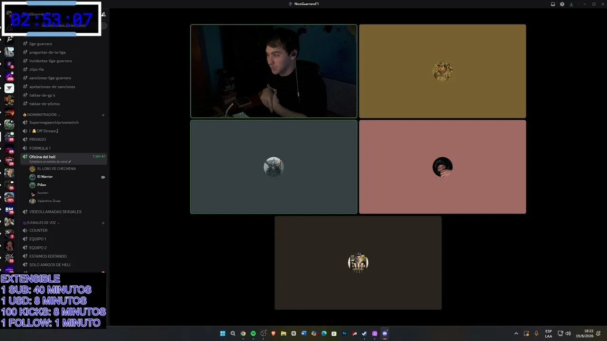Viewport: 607px width, 341px height.
Task: Switch to Discord in the taskbar
Action: (x=385, y=333)
